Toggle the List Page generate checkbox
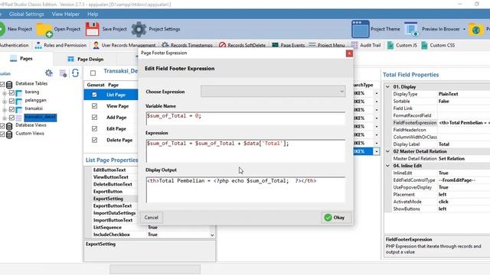 pos(94,95)
